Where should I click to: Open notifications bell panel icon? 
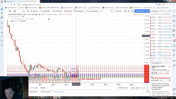point(174,55)
